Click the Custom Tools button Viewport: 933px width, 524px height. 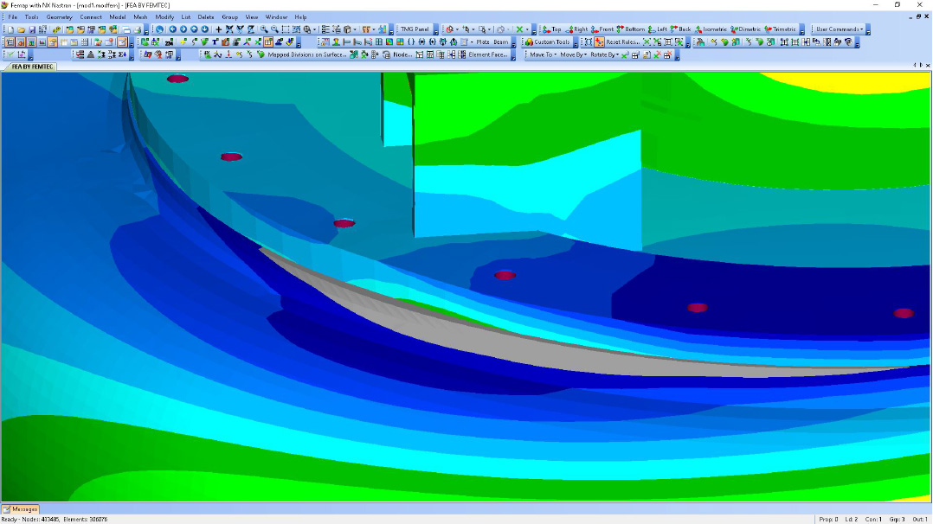click(x=548, y=42)
